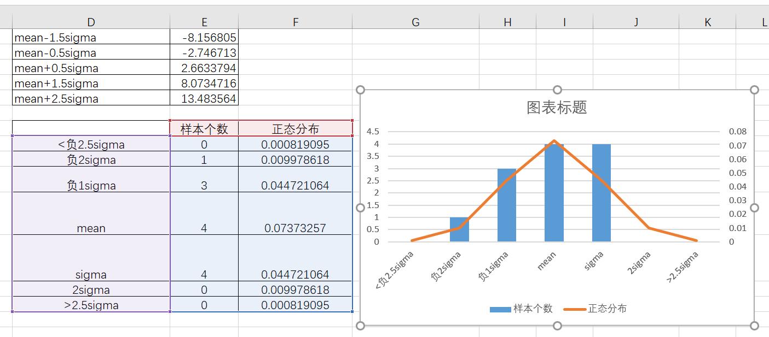Click the chart title "图表标题"

pyautogui.click(x=557, y=108)
